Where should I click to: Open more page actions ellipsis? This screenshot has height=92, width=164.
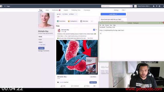[x=76, y=14]
